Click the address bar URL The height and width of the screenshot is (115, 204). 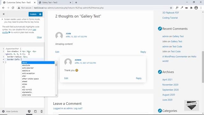(x=69, y=8)
